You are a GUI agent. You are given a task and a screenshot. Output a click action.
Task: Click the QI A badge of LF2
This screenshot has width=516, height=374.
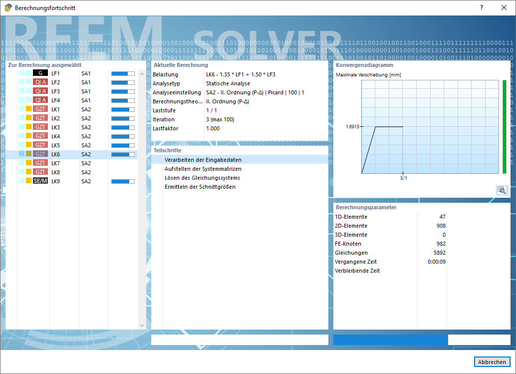coord(40,82)
